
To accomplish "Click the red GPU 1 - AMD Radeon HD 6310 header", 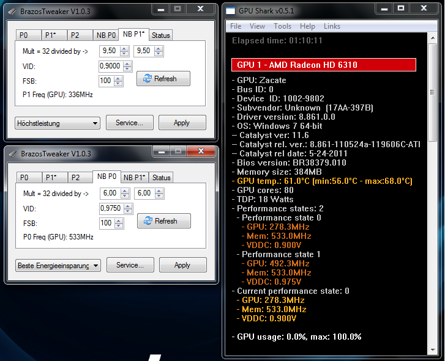I will 324,65.
